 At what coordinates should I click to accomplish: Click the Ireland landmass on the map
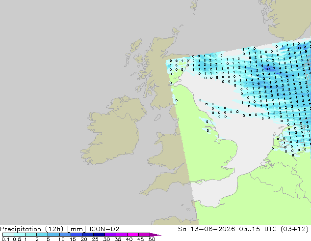click(113, 131)
